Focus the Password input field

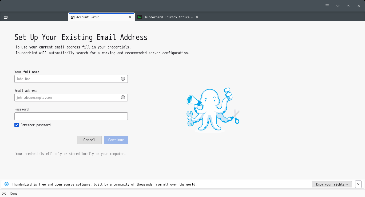[x=71, y=116]
